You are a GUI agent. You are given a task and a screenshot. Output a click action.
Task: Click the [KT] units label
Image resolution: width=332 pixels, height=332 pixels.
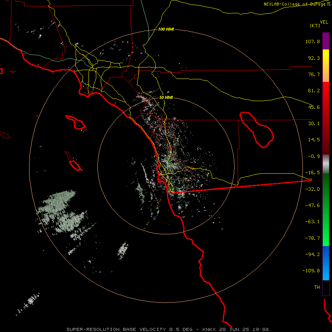click(315, 25)
